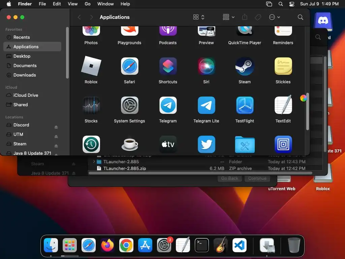
Task: Select the Apple TV app icon
Action: (x=168, y=144)
